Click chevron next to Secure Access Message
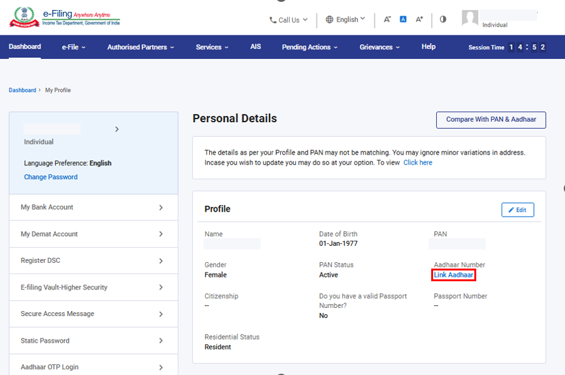Screen dimensions: 565x375 [x=160, y=314]
